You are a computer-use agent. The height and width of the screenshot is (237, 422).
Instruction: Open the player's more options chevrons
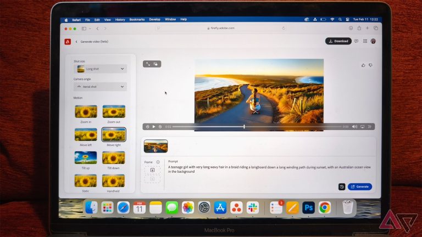[x=369, y=127]
